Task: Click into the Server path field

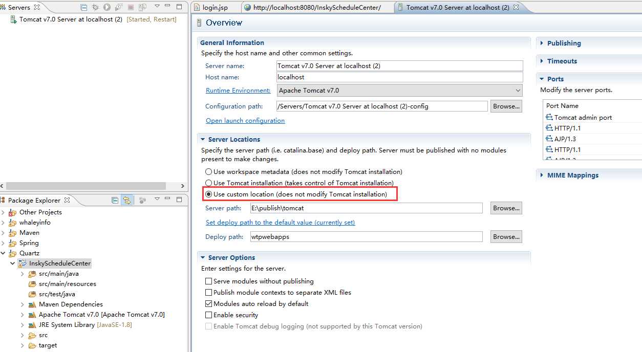Action: (366, 208)
